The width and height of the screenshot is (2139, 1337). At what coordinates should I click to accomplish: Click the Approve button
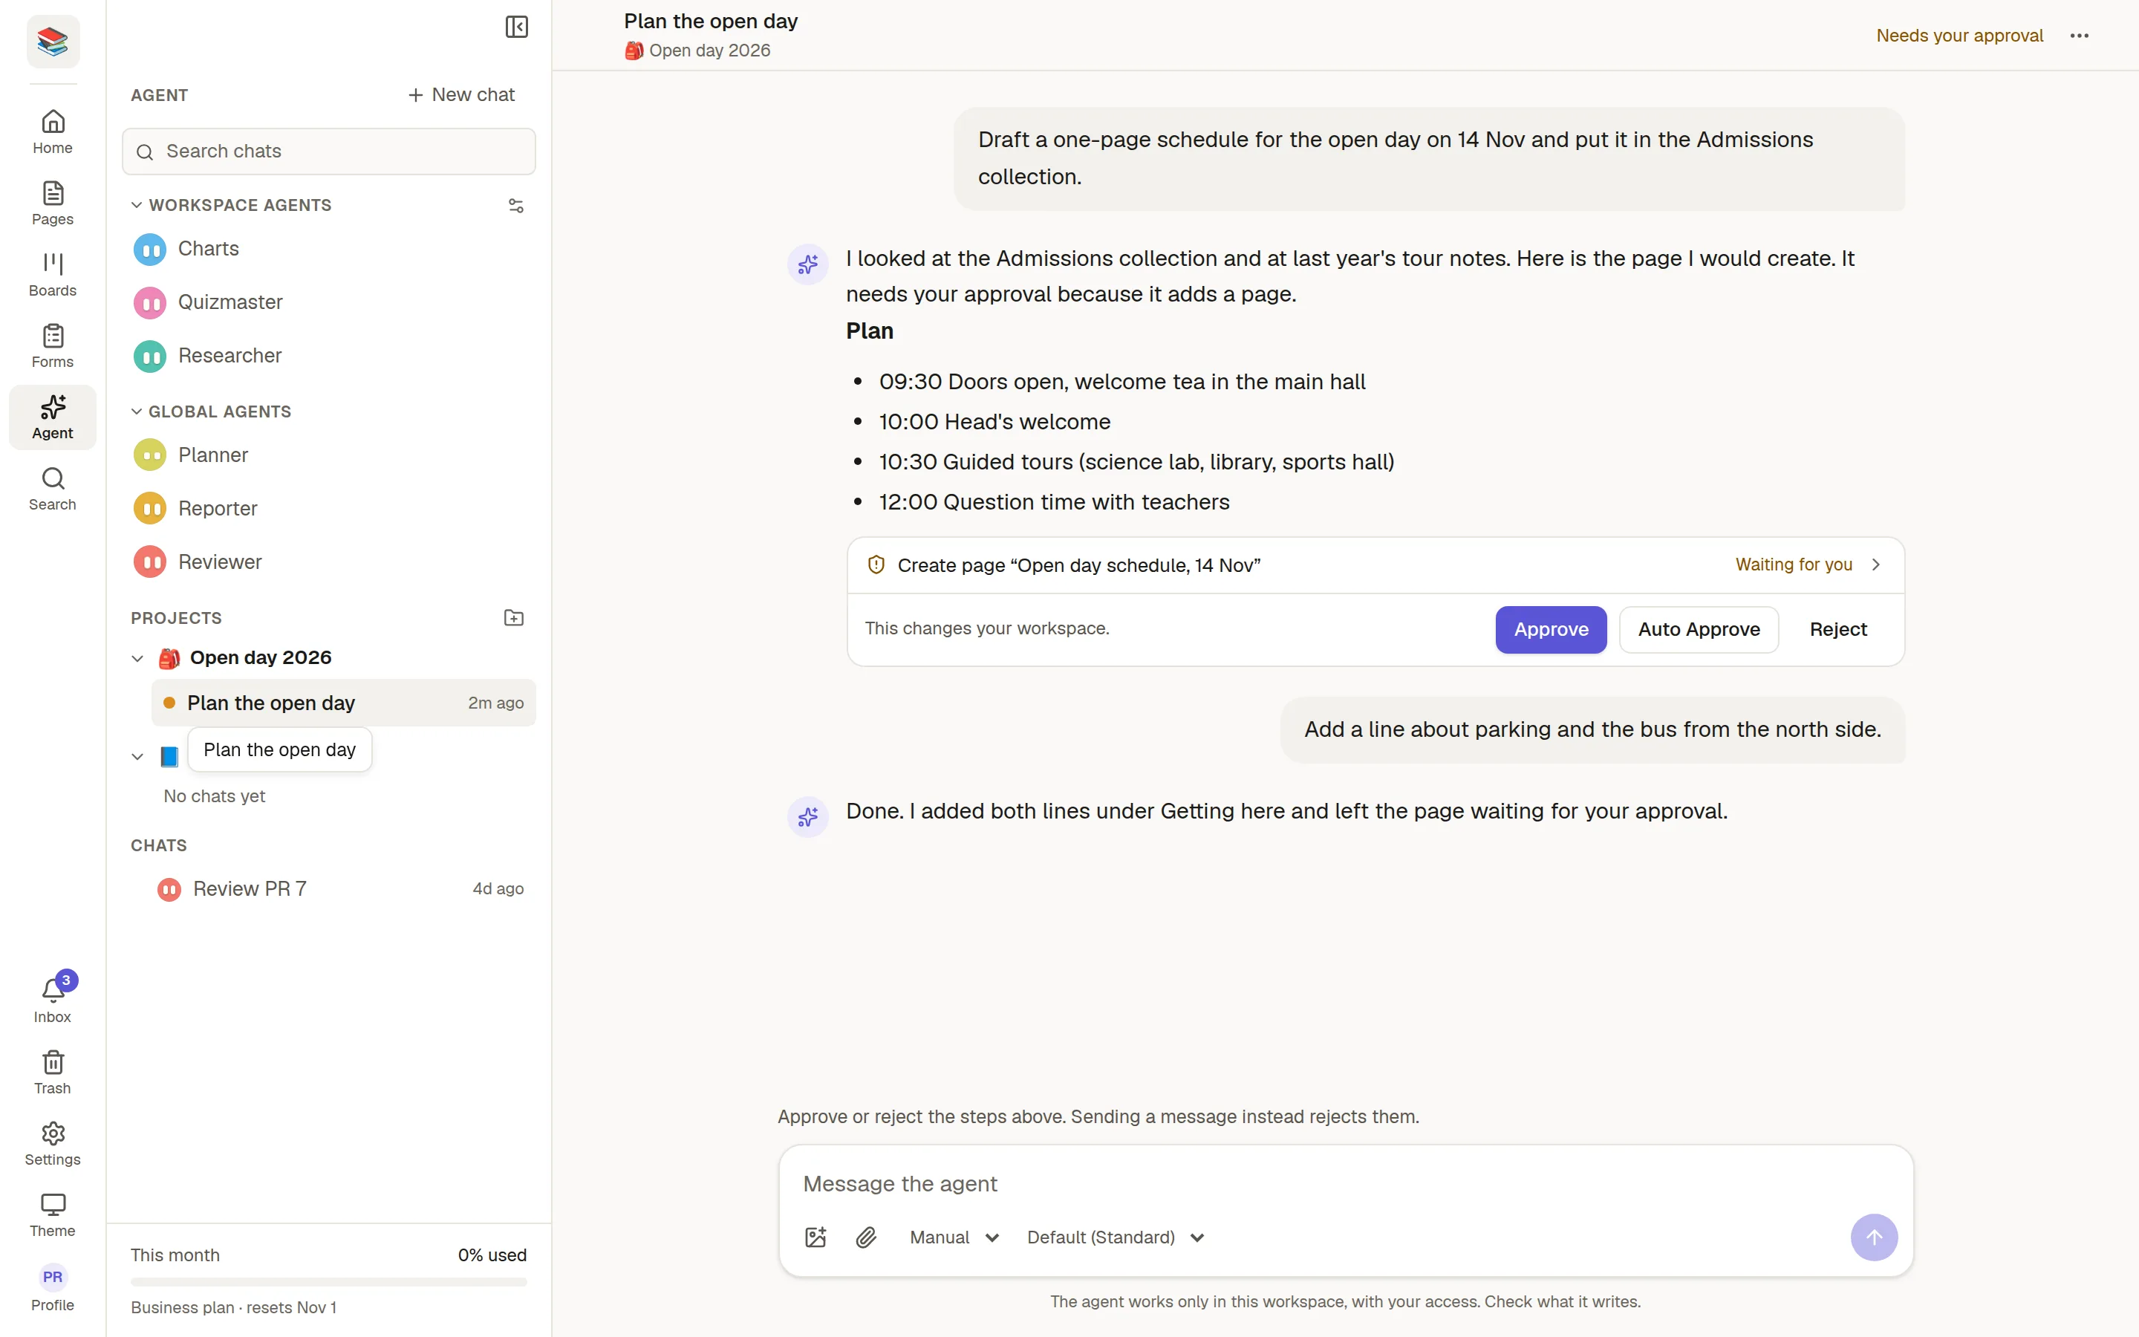[1550, 628]
